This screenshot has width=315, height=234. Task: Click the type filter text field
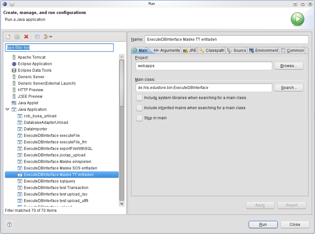59,48
